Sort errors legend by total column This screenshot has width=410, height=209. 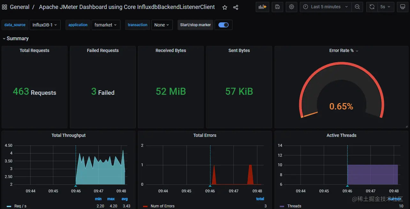tap(260, 199)
